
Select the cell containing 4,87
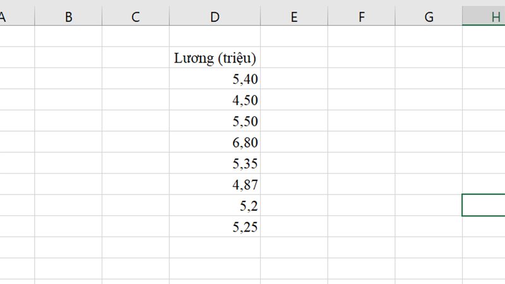[x=215, y=184]
